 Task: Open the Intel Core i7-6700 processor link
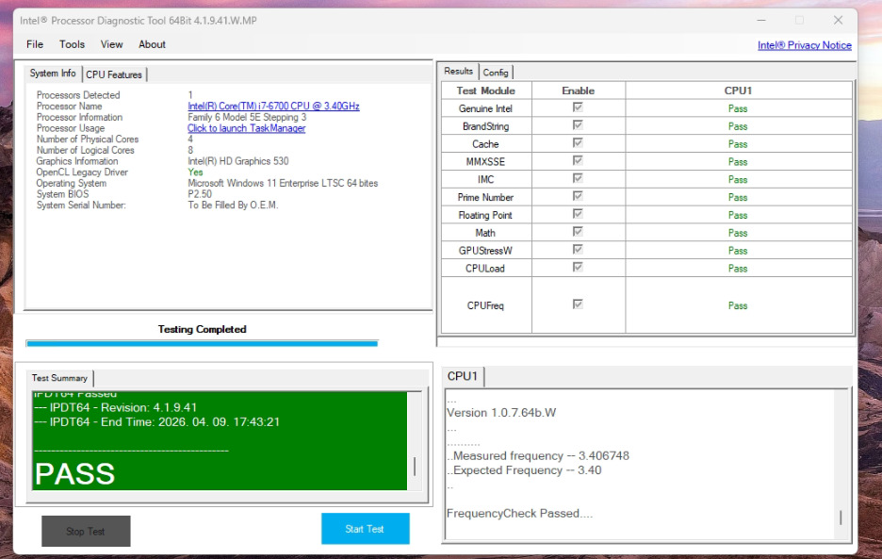click(273, 106)
